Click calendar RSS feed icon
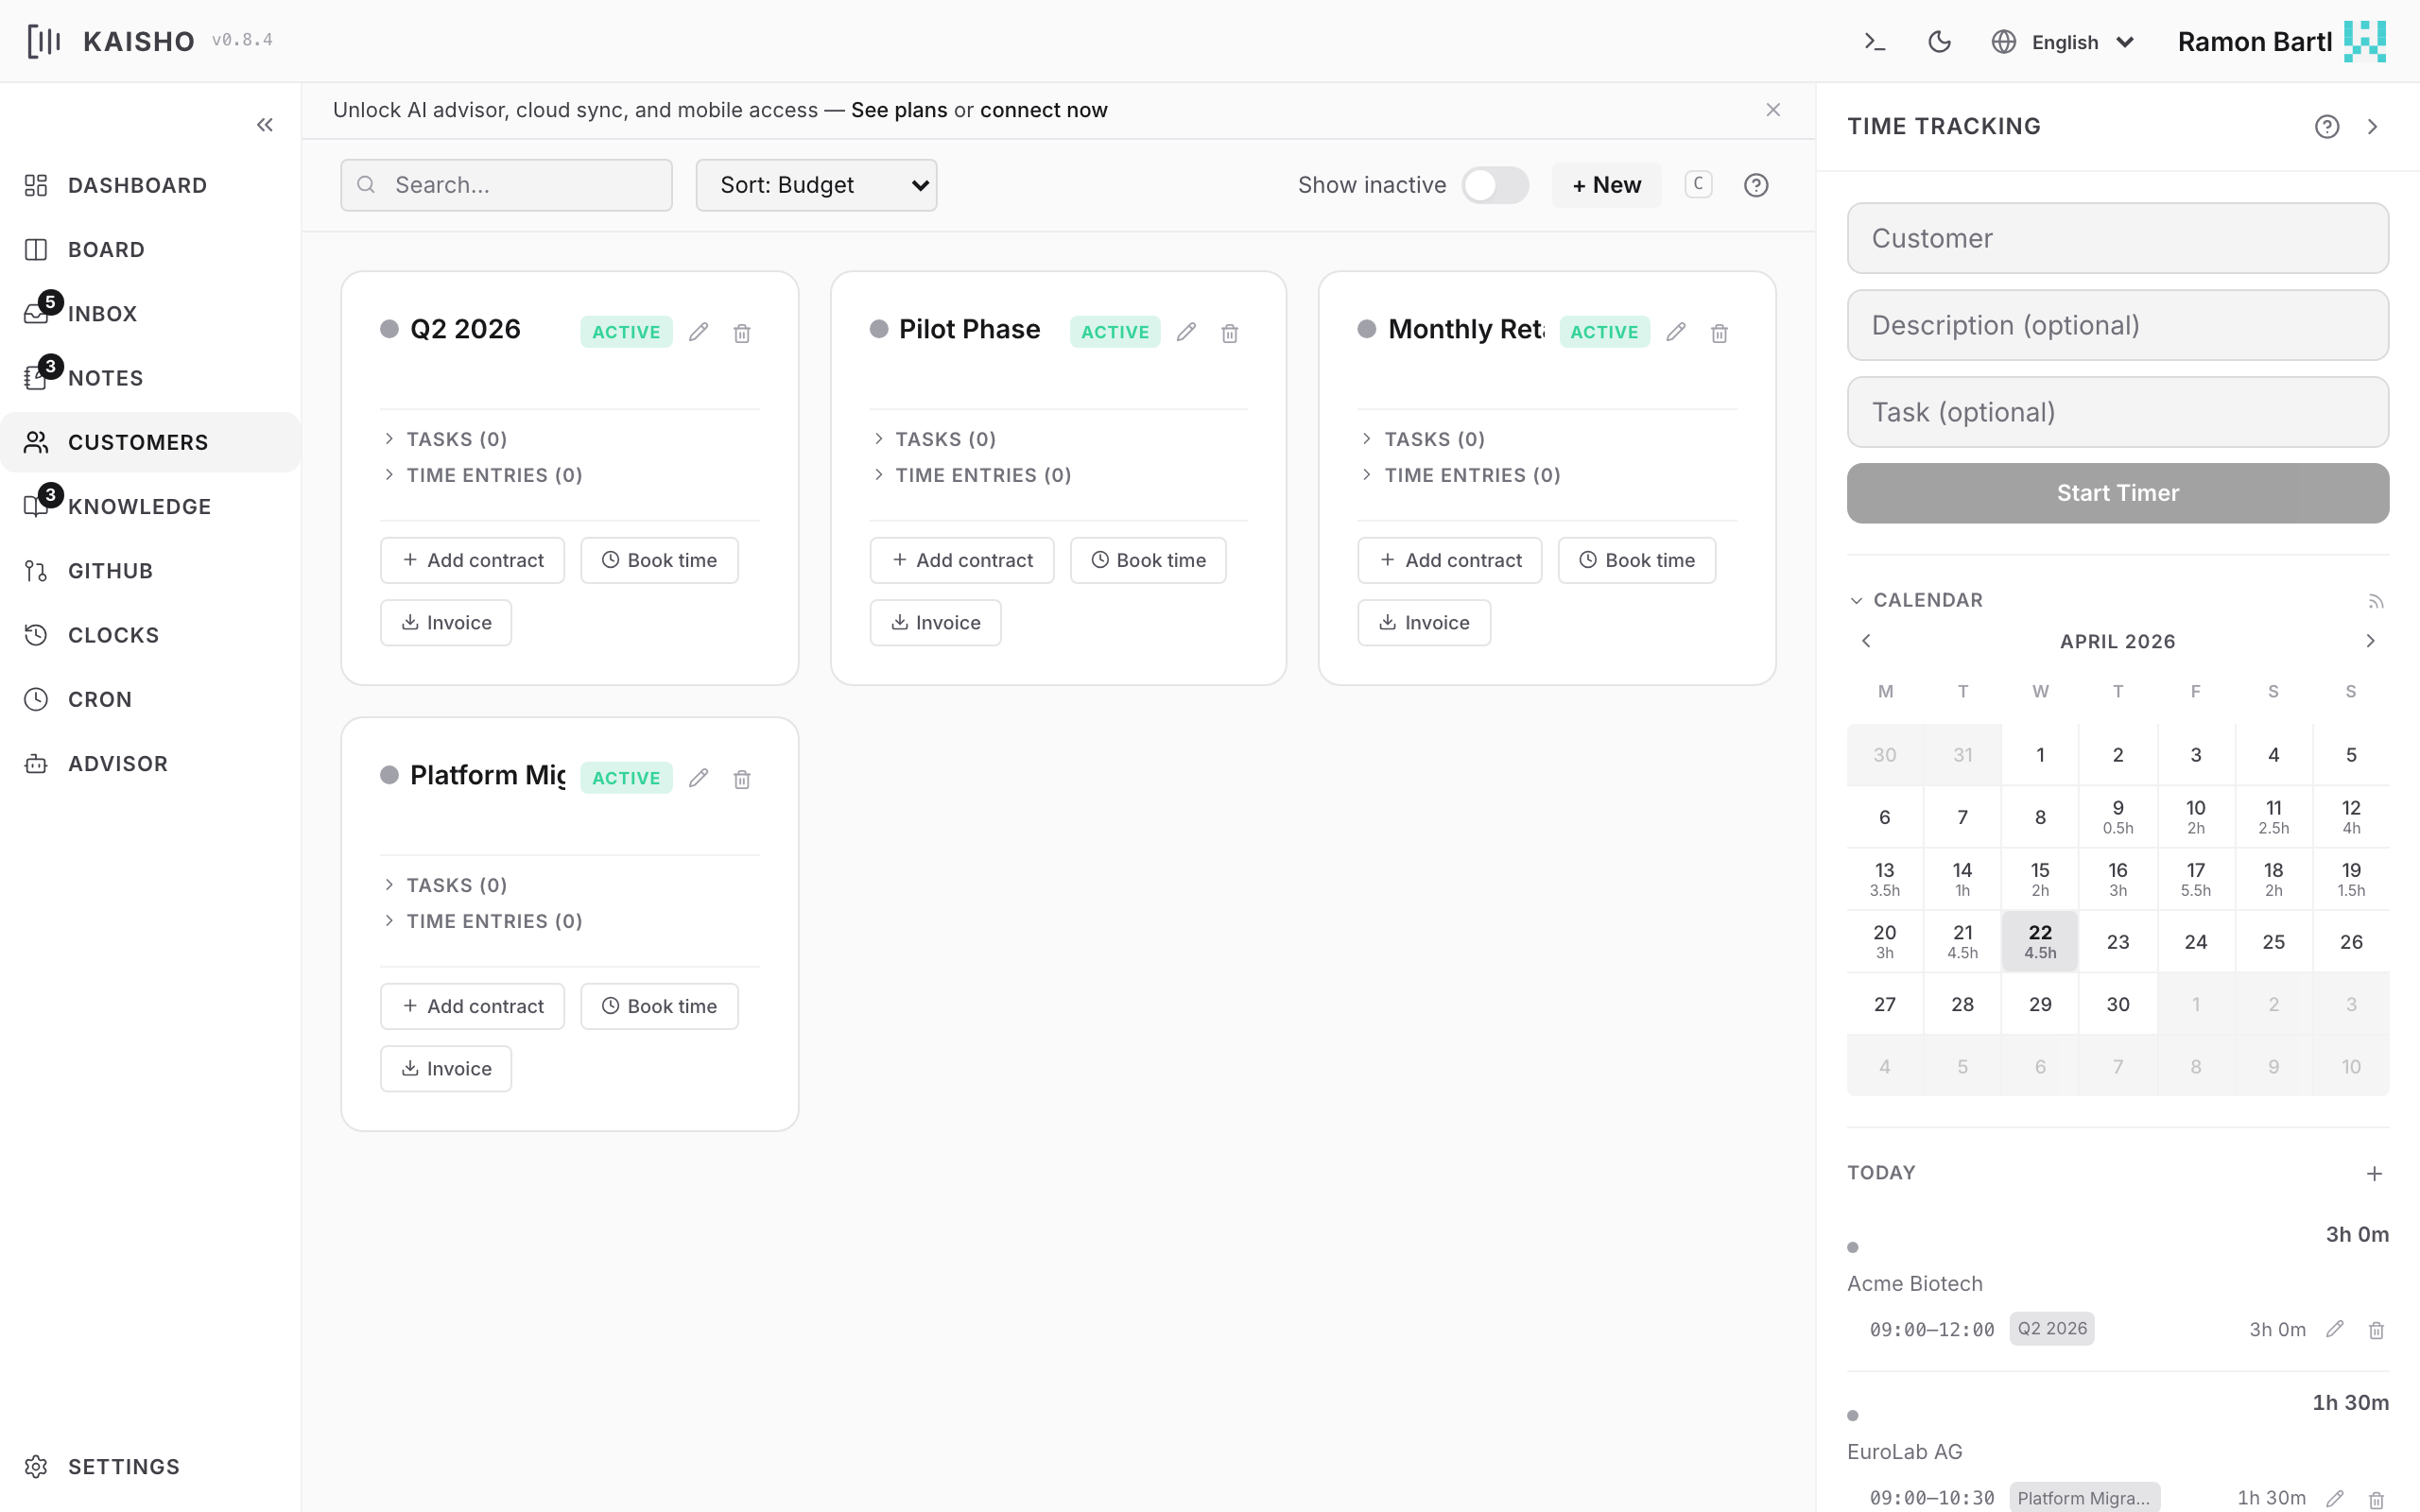Image resolution: width=2420 pixels, height=1512 pixels. click(x=2375, y=601)
